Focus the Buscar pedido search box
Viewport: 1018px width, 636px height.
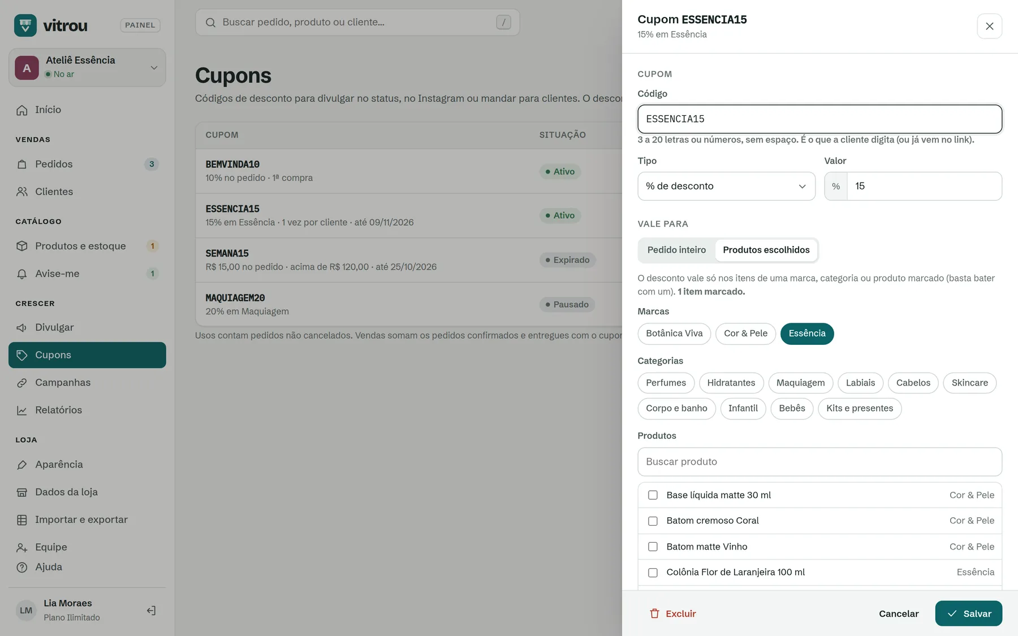tap(357, 22)
